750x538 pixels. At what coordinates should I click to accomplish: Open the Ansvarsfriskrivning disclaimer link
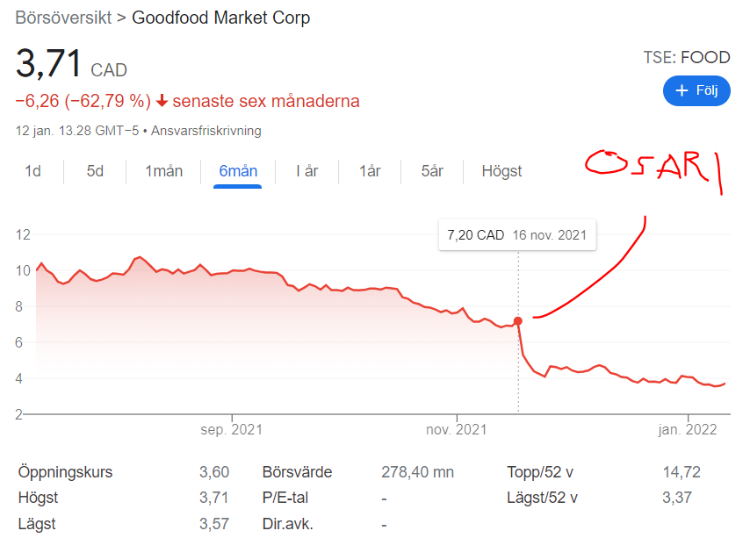point(206,131)
